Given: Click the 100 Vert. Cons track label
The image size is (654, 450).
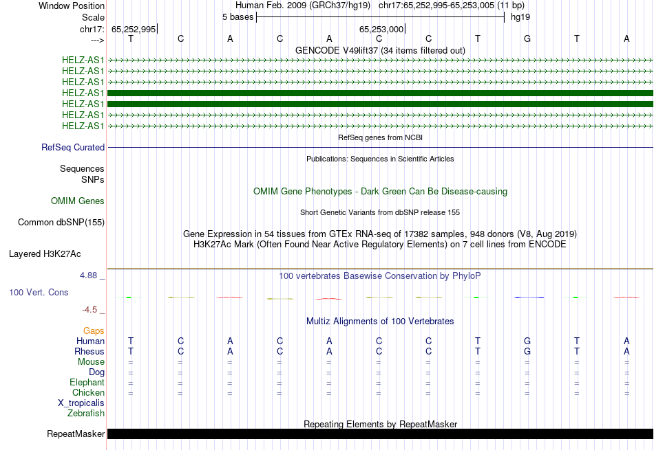Looking at the screenshot, I should [39, 292].
